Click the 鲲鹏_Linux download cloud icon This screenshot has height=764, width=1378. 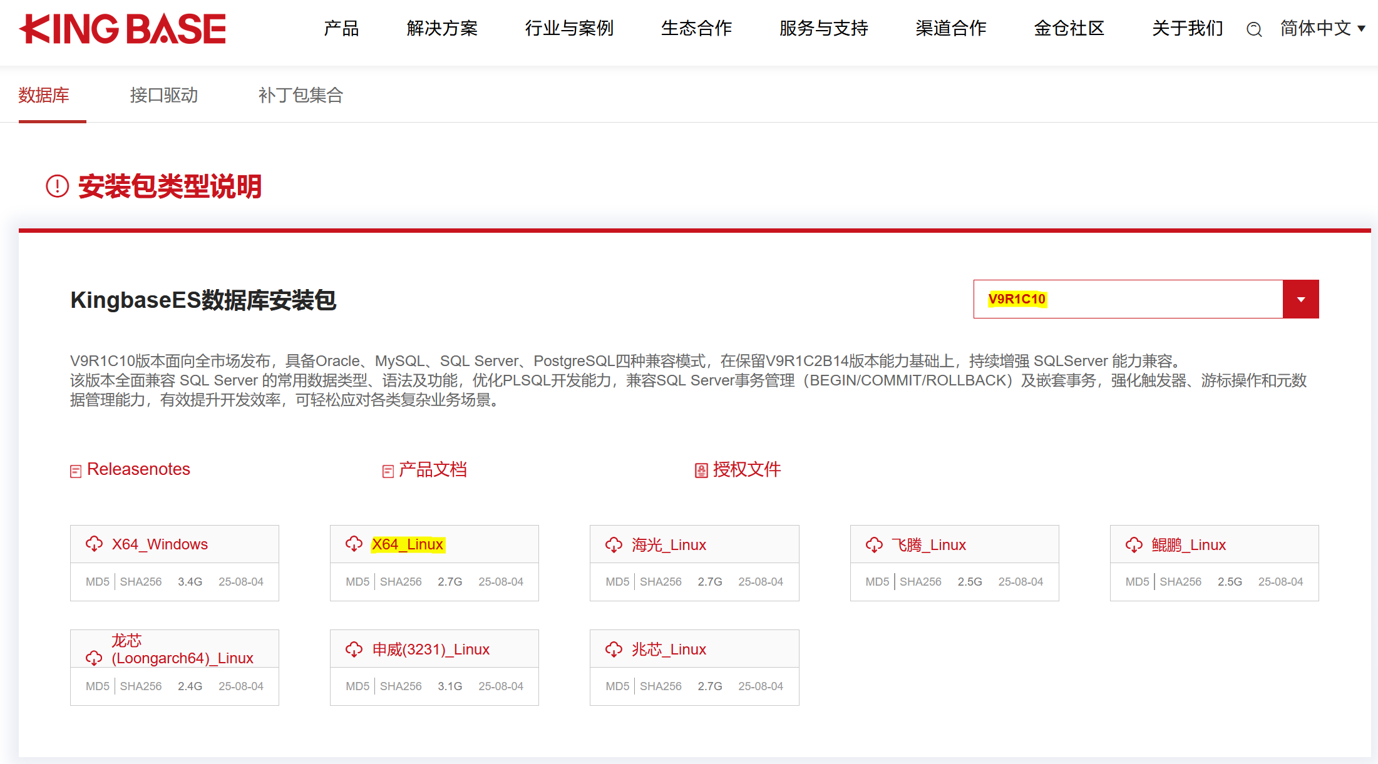(x=1134, y=544)
